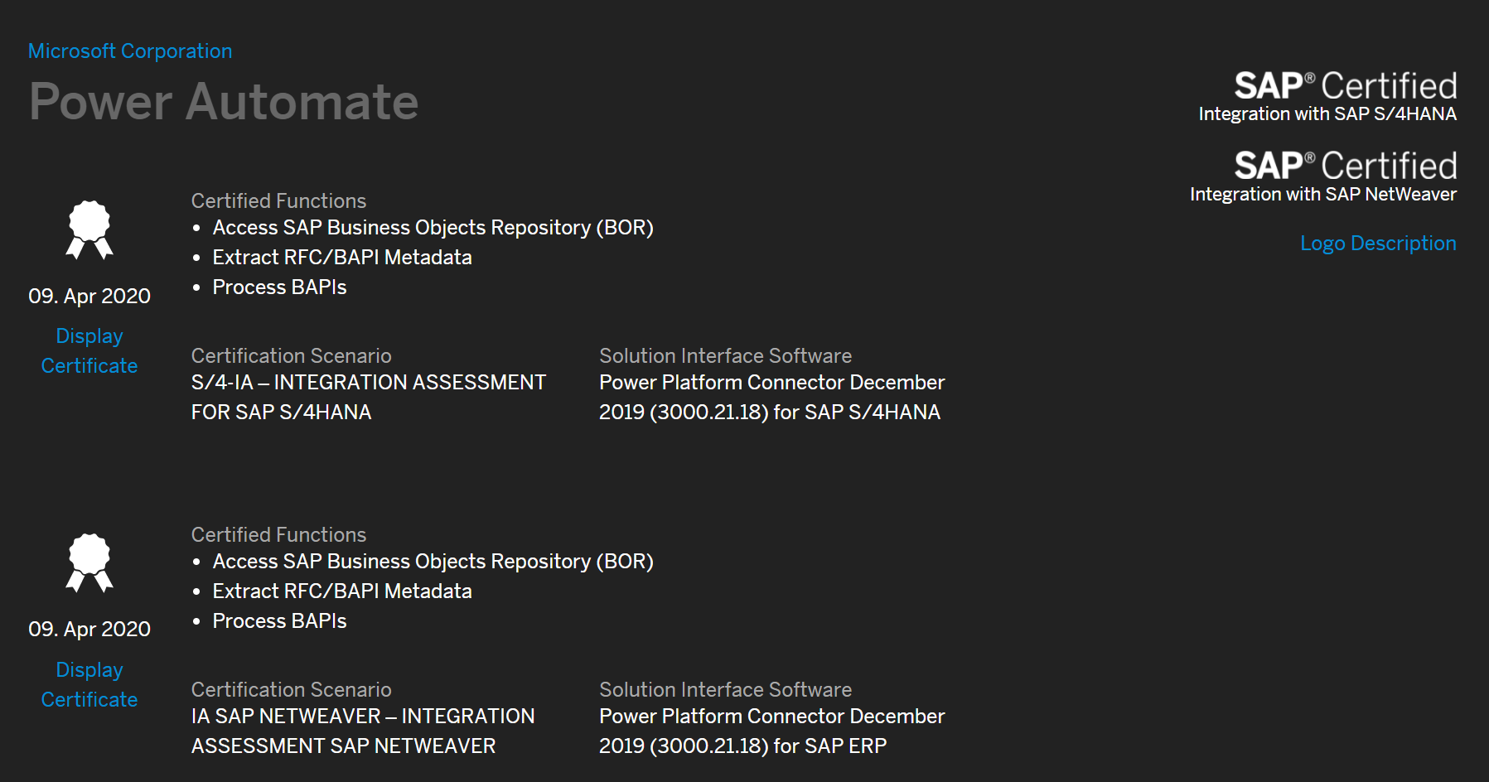1489x782 pixels.
Task: Click the date under the S/4HANA certification ribbon
Action: [89, 297]
